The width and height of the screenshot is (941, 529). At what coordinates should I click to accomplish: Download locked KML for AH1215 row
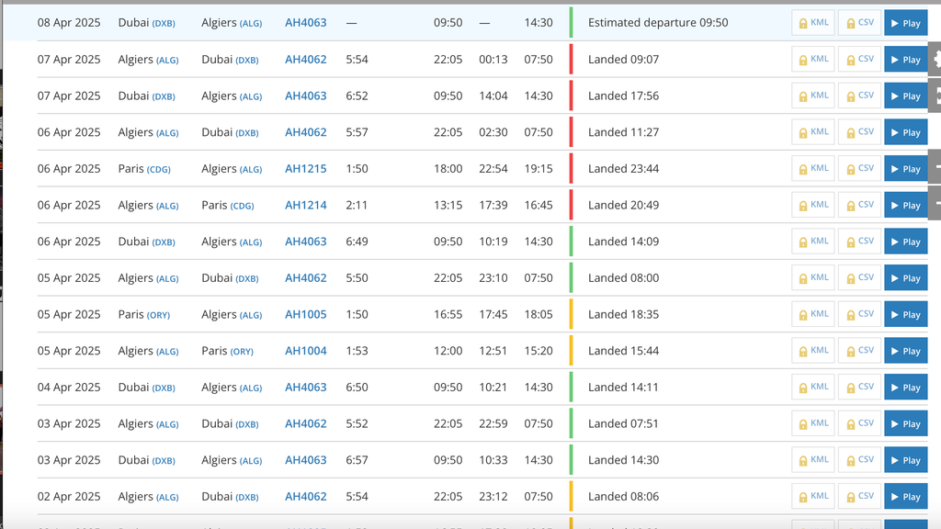[x=813, y=169]
